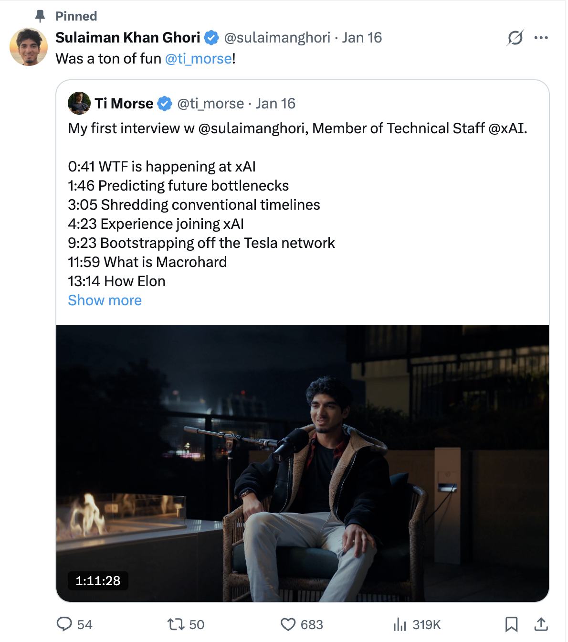Click Sulaiman Khan Ghori's profile avatar
Viewport: 568px width, 642px height.
[29, 47]
